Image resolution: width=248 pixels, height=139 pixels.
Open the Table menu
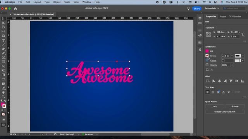tap(67, 2)
